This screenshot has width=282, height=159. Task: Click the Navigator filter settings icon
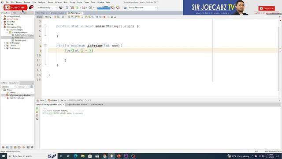pyautogui.click(x=32, y=87)
